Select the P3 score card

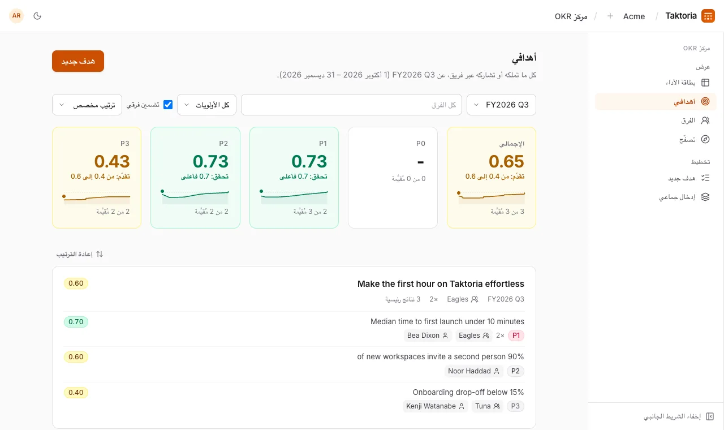(97, 178)
